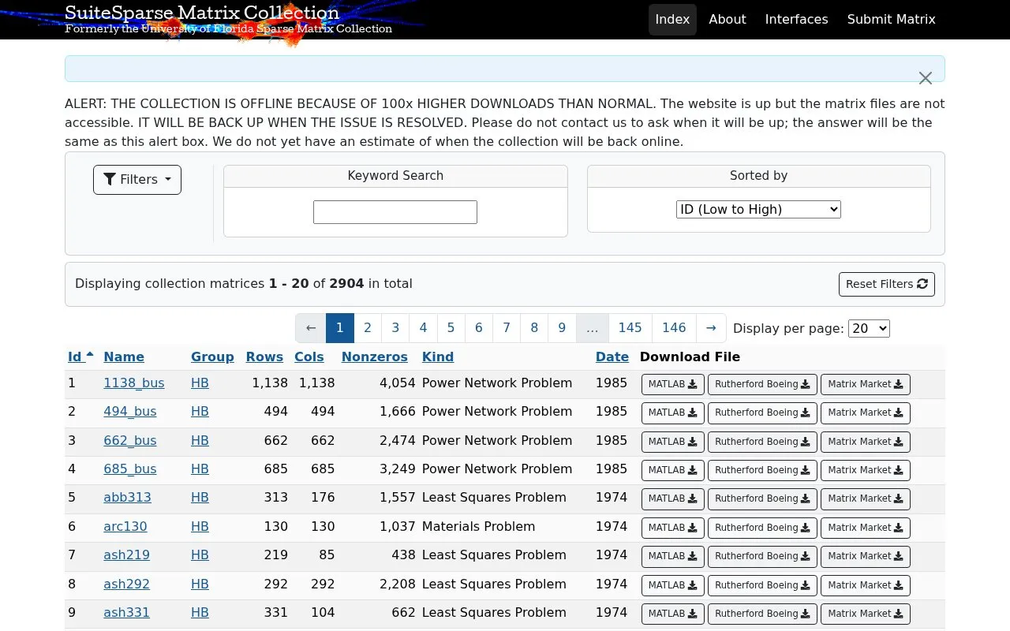
Task: Go to next page with right arrow
Action: (711, 328)
